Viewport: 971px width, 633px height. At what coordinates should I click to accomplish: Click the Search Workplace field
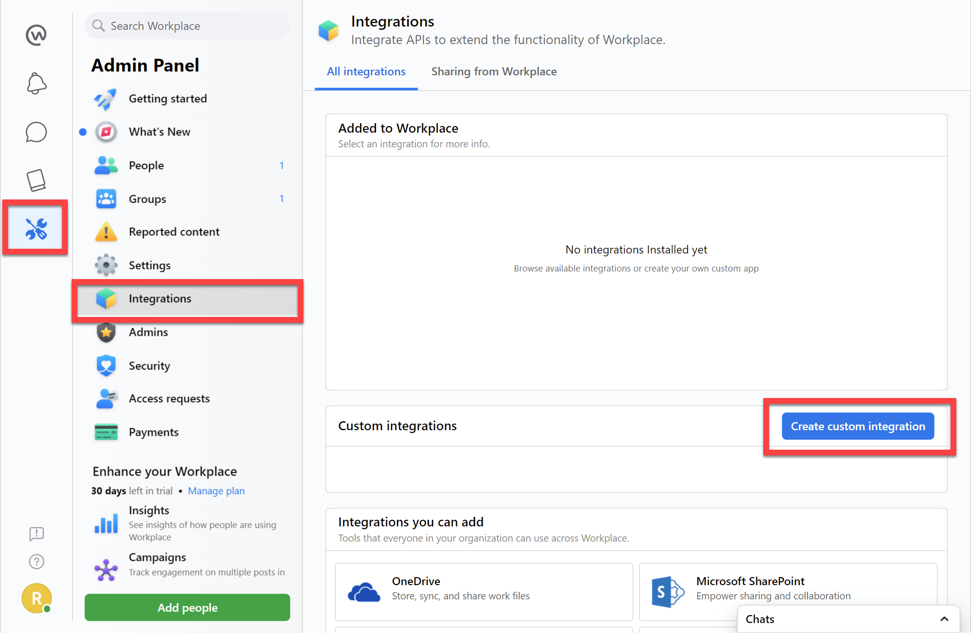point(187,26)
